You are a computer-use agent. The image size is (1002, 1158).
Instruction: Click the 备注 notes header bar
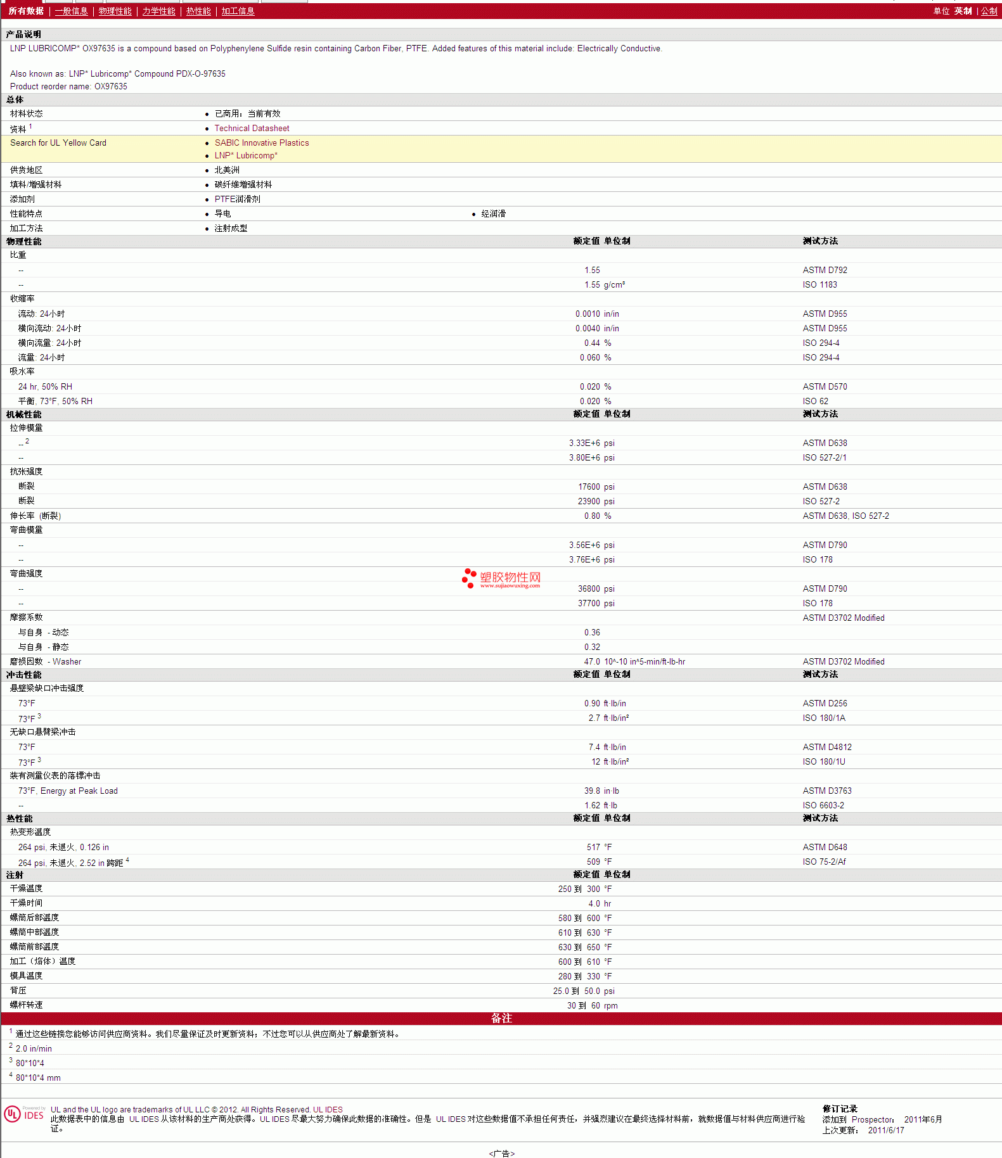pos(501,1018)
